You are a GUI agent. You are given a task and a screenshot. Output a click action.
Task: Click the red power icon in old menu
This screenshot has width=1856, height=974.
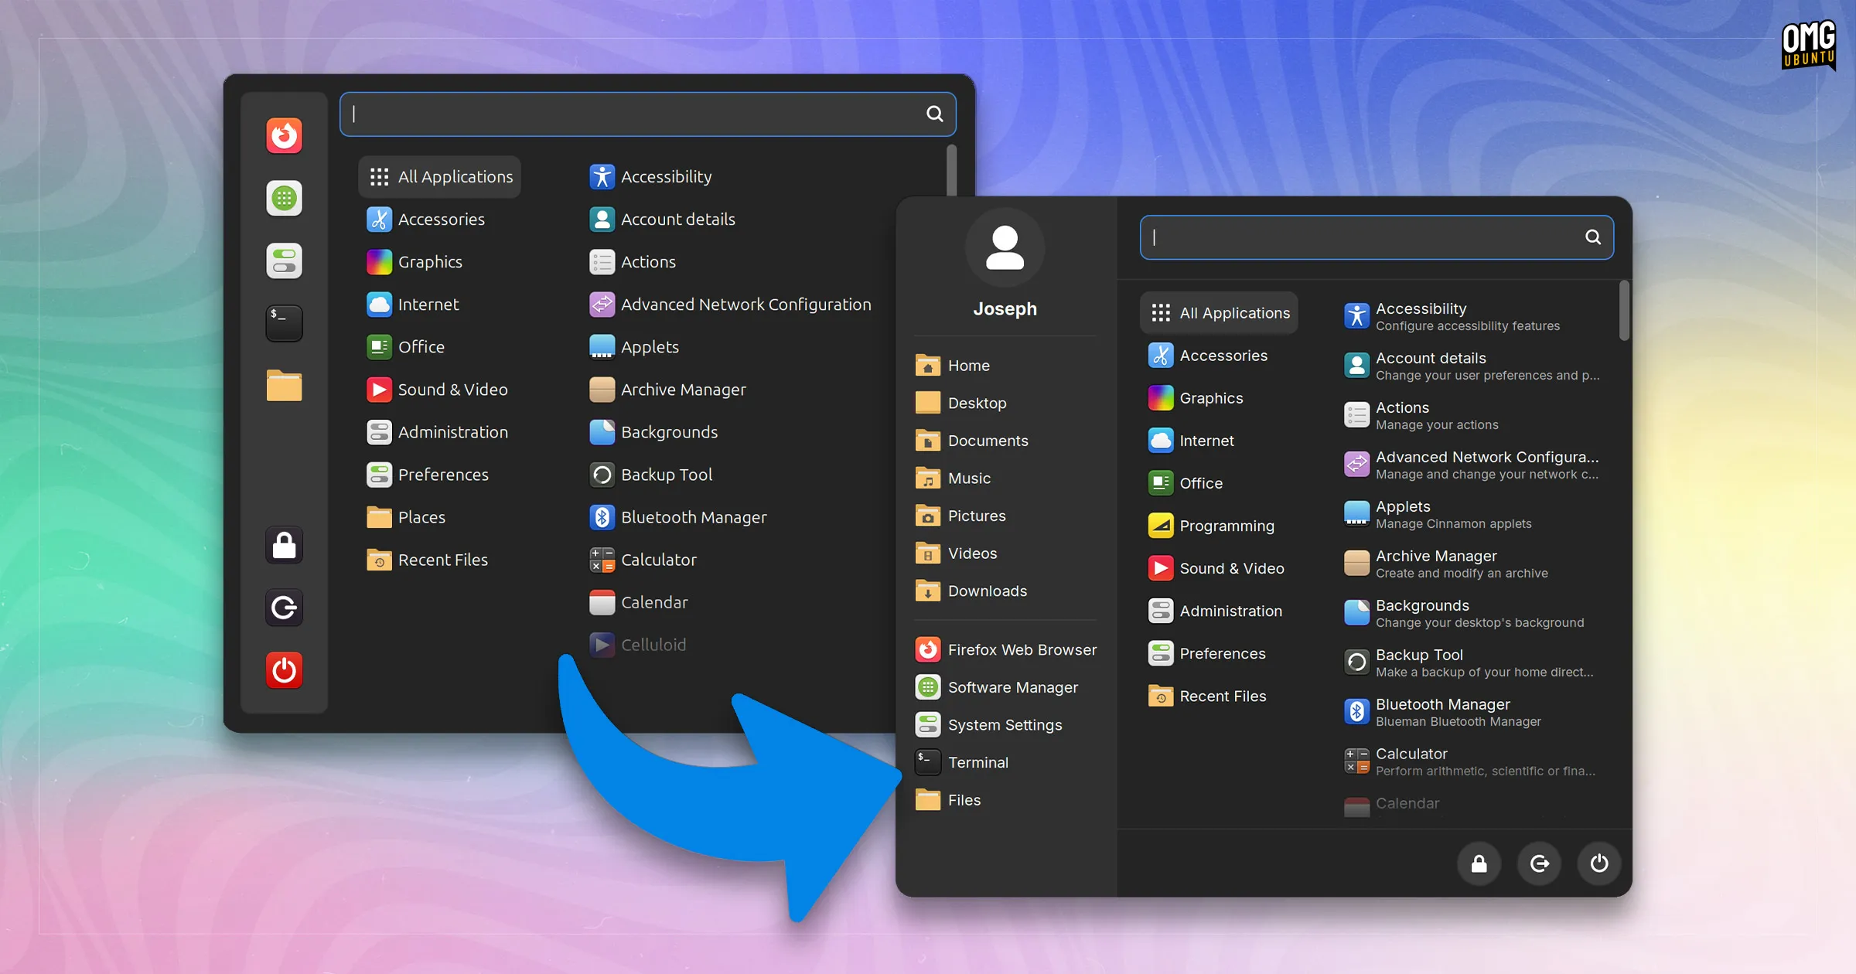tap(284, 669)
